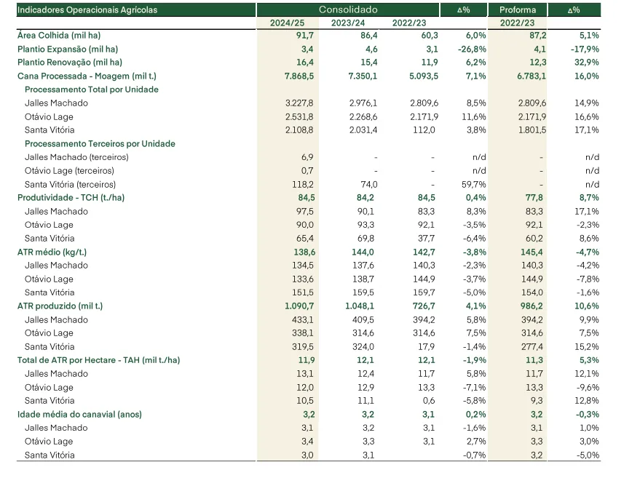Click the 277,4 Santa Vitória Proforma ATR value
Viewport: 640px width, 478px height.
coord(532,346)
